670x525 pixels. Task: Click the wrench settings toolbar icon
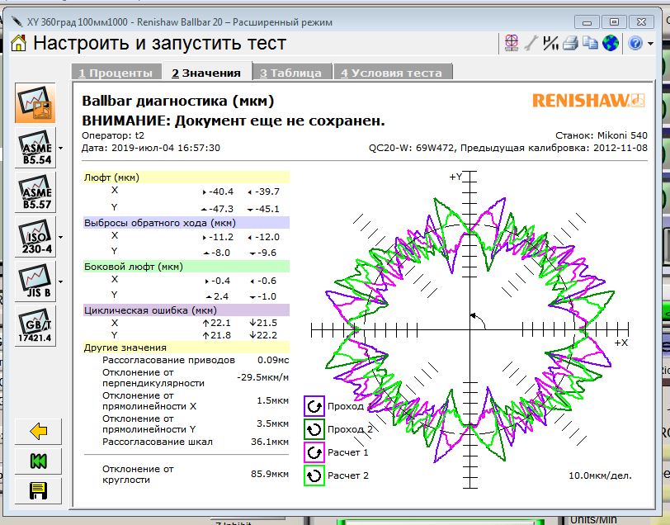tap(531, 43)
